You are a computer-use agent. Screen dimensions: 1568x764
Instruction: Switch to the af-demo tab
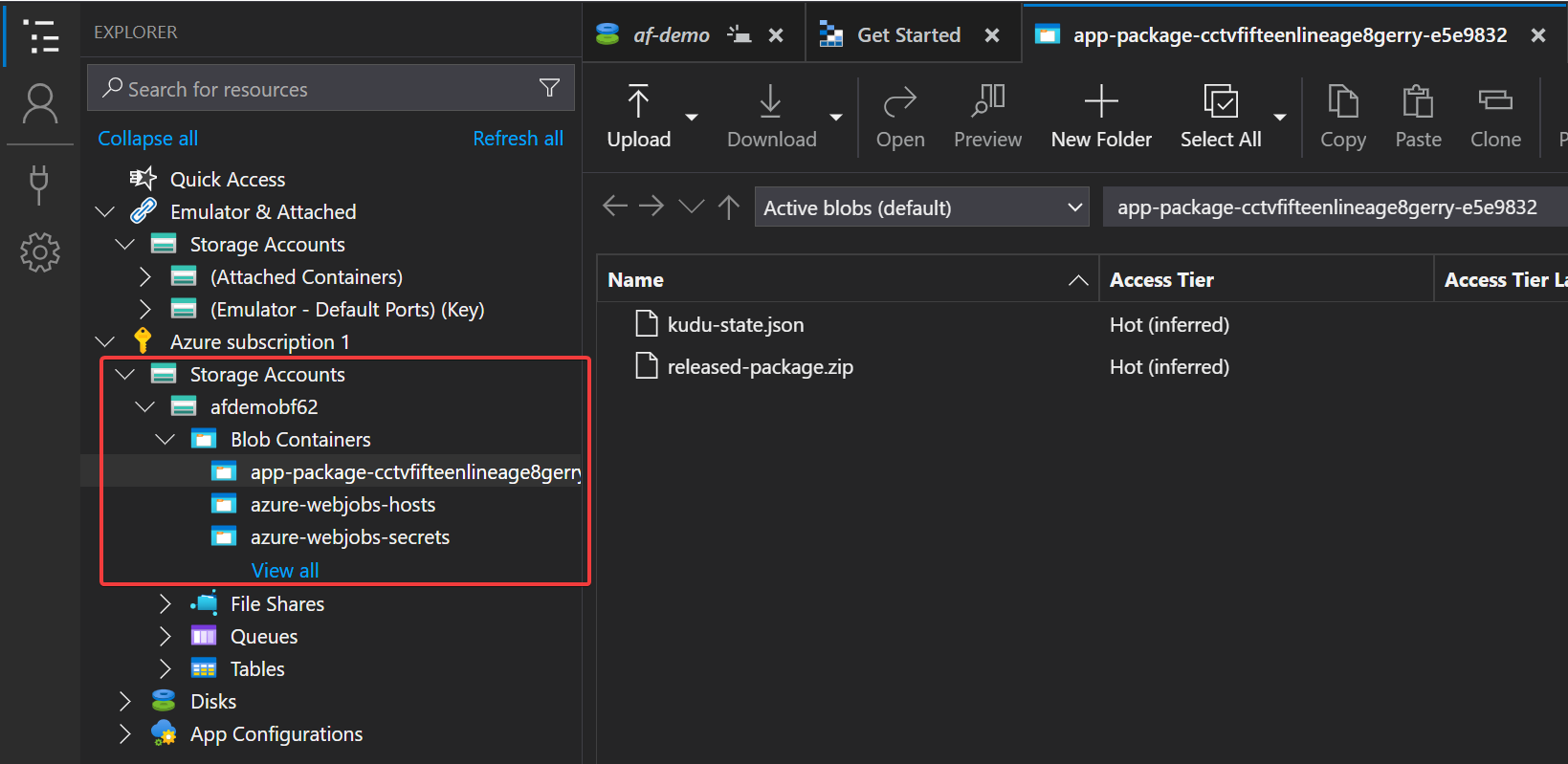(671, 35)
